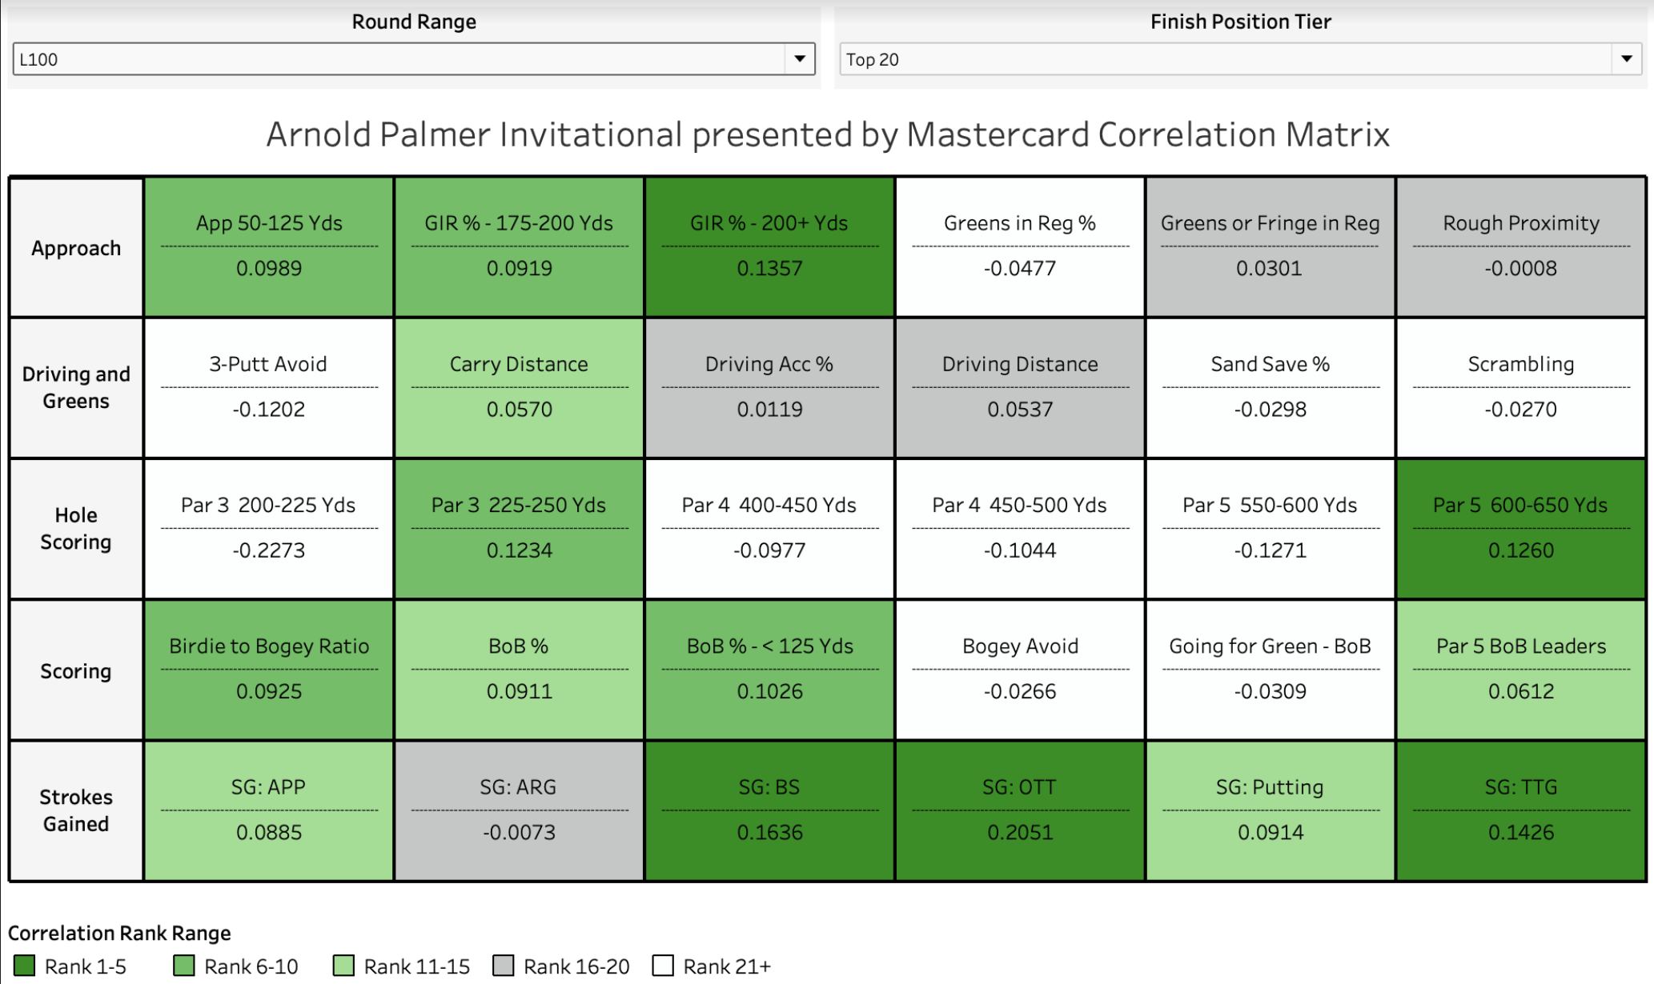Select the GIR % - 200+ Yds cell
The image size is (1654, 984).
pyautogui.click(x=769, y=246)
